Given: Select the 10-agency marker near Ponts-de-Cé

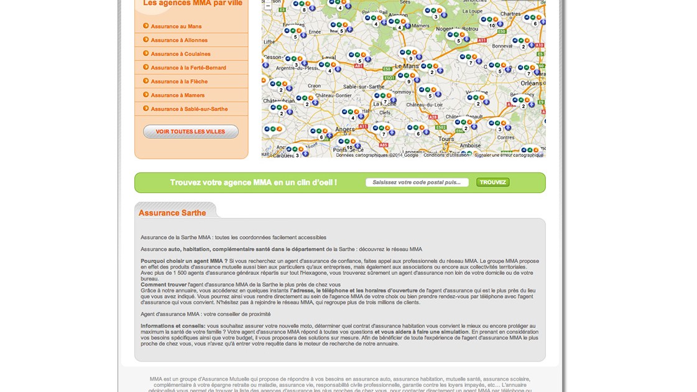Looking at the screenshot, I should pos(349,144).
